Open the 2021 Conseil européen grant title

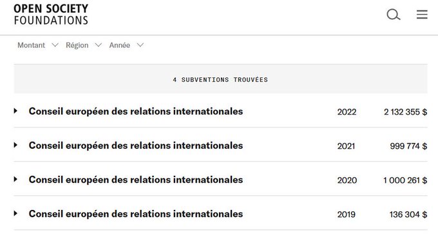(x=136, y=146)
